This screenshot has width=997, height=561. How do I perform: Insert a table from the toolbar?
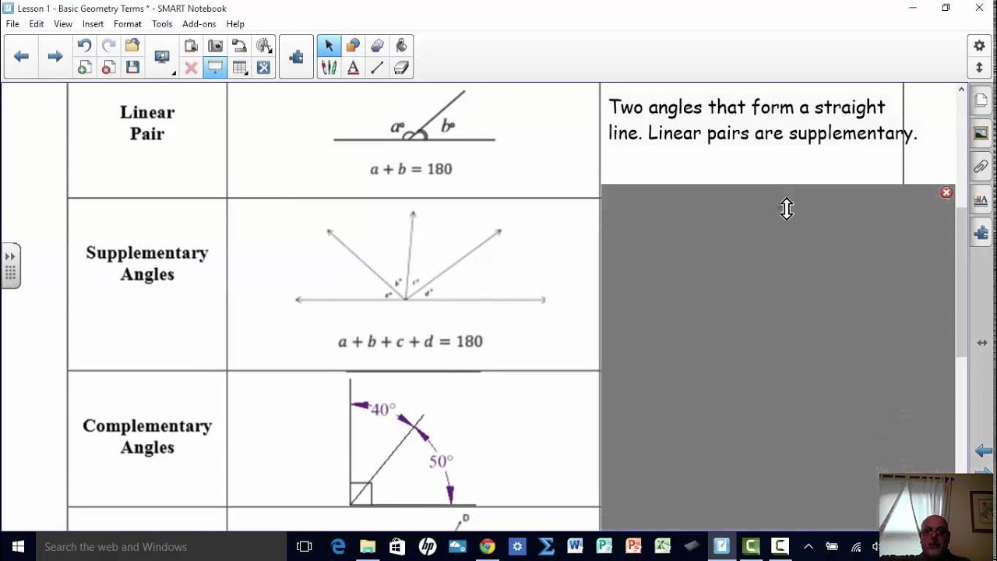[240, 68]
